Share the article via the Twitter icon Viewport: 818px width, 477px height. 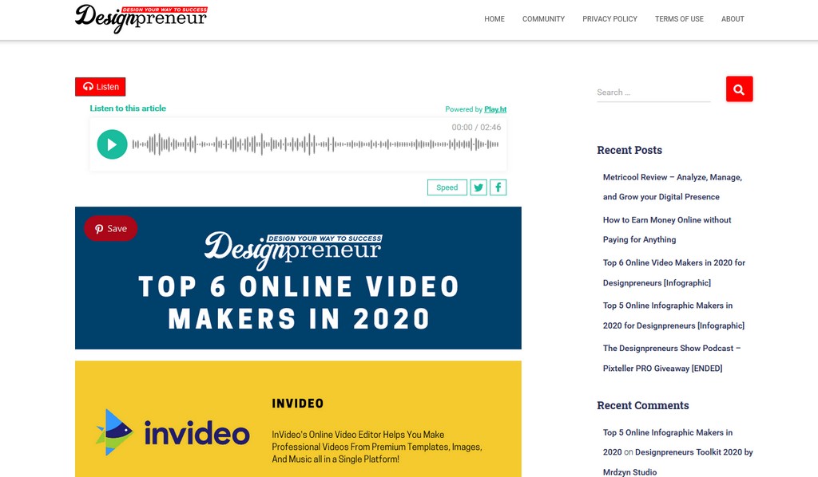(x=478, y=187)
